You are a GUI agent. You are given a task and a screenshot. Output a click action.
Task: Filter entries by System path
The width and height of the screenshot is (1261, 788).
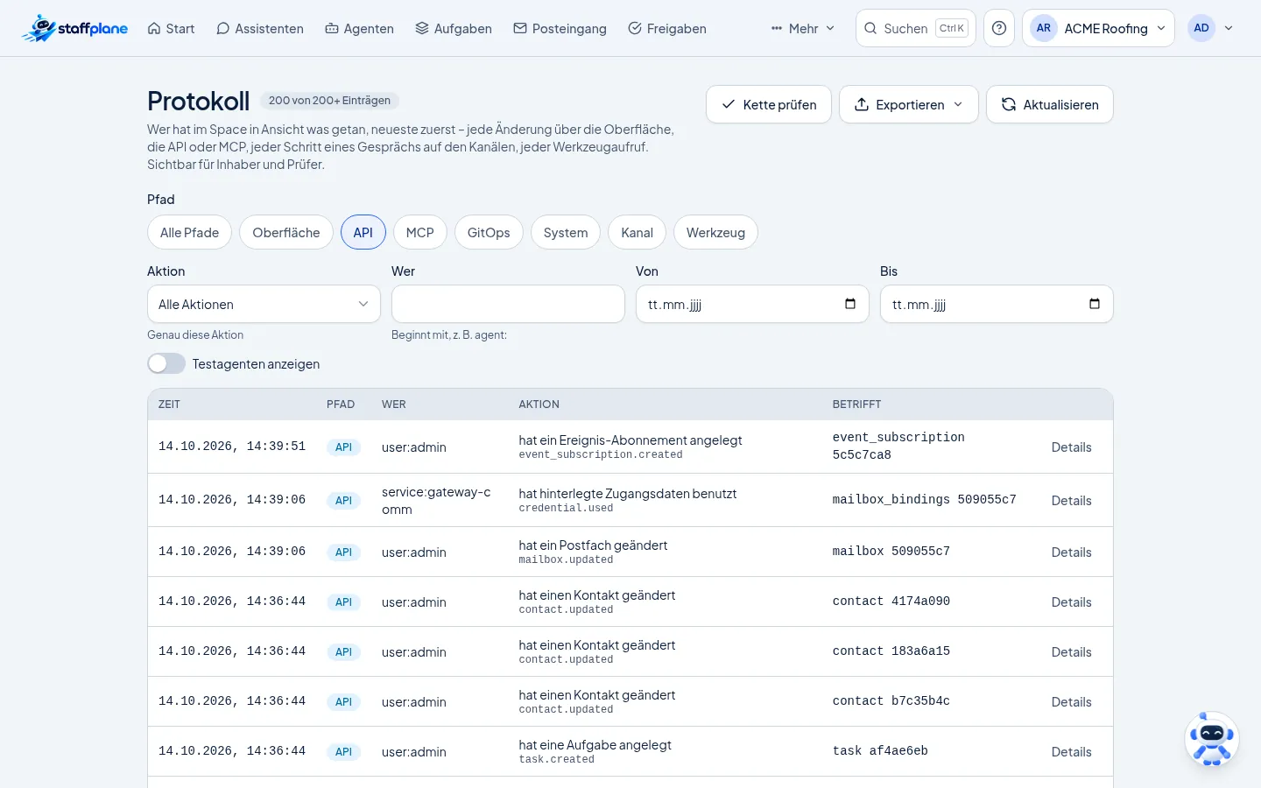(566, 232)
